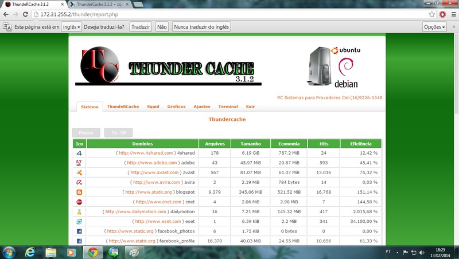459x259 pixels.
Task: Click the facebook_photos row icon
Action: point(79,231)
